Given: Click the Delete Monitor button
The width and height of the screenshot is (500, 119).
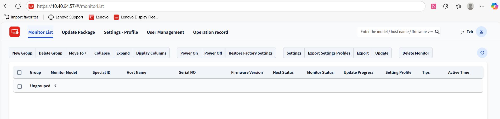Looking at the screenshot, I should [416, 53].
